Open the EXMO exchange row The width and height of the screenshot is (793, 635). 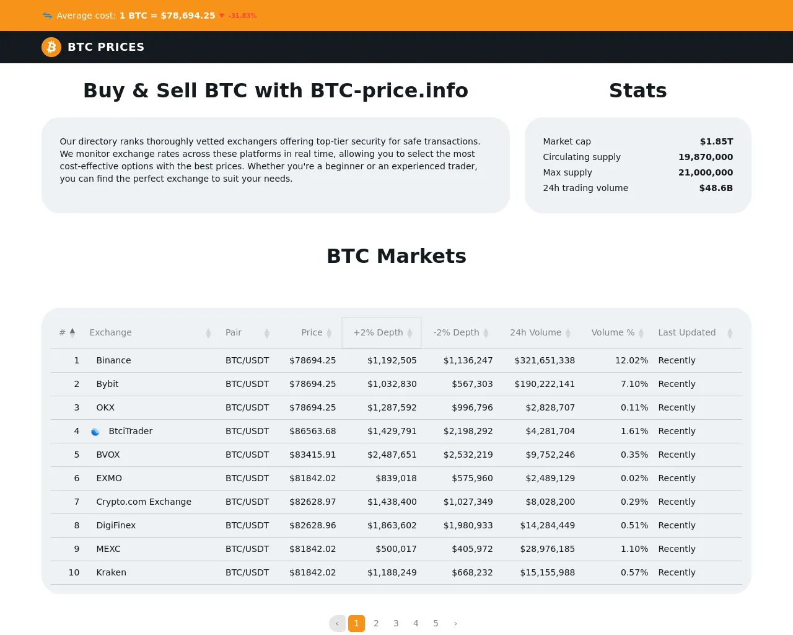click(396, 479)
